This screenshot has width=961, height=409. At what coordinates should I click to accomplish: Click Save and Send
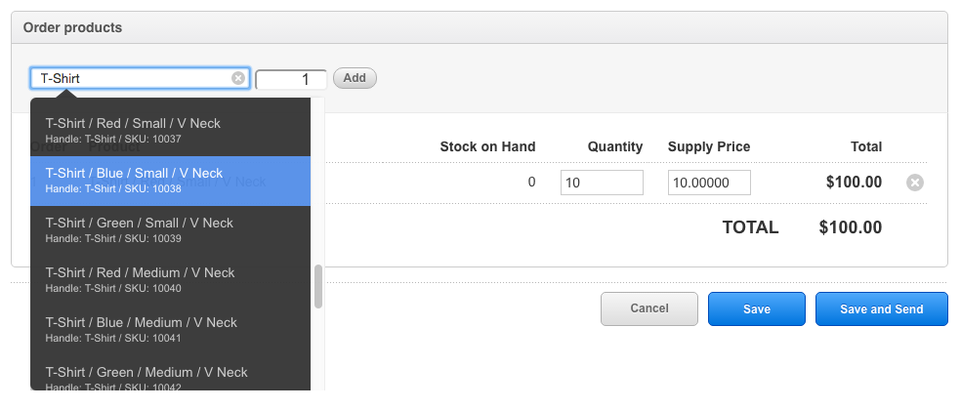(881, 308)
